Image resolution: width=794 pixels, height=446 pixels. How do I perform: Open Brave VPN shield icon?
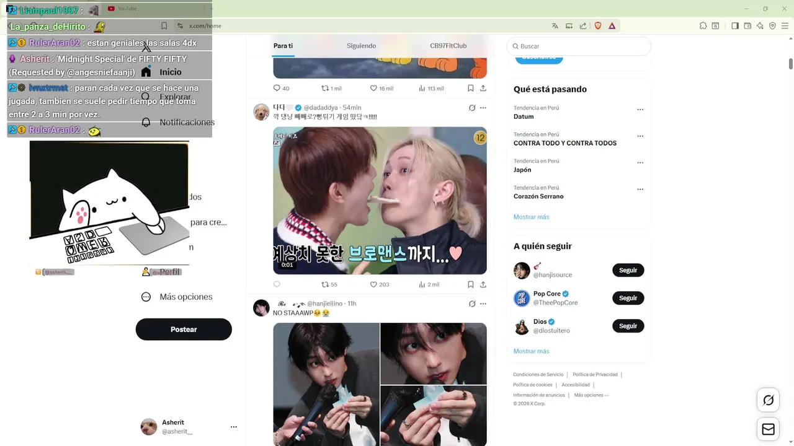[772, 26]
